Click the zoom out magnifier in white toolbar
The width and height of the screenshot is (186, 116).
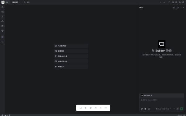tap(100, 108)
